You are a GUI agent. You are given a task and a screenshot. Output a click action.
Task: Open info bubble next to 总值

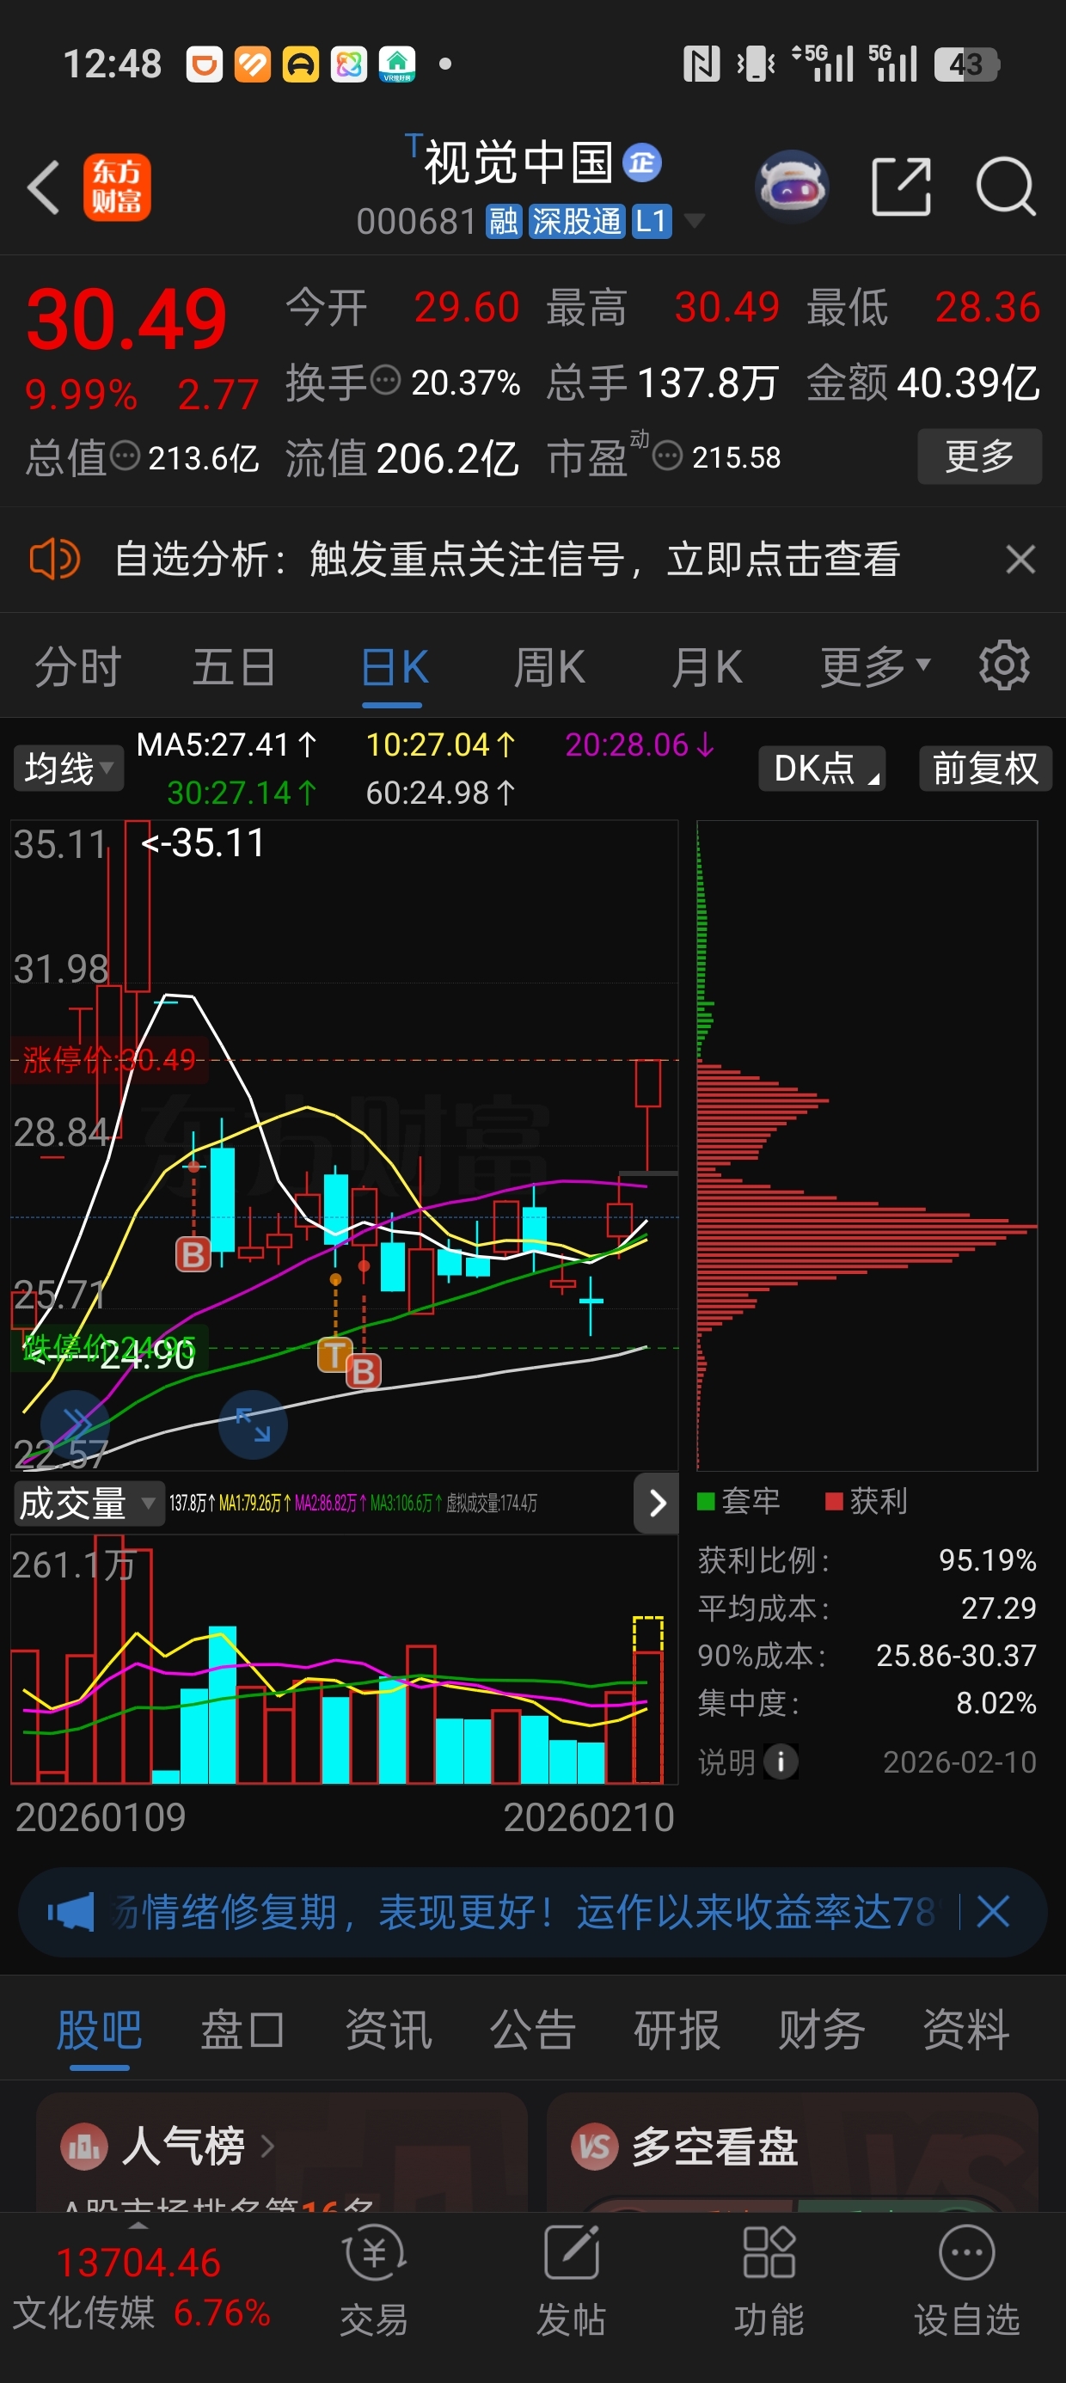pyautogui.click(x=125, y=455)
